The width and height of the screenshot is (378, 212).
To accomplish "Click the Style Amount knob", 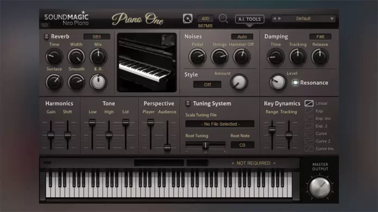I will click(x=239, y=82).
